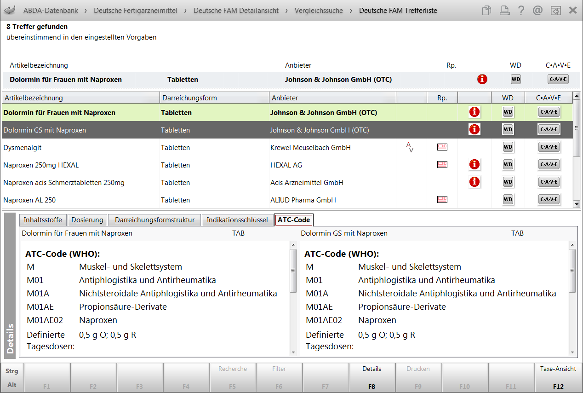
Task: Open the Indikationsschlüssel tab
Action: (x=237, y=220)
